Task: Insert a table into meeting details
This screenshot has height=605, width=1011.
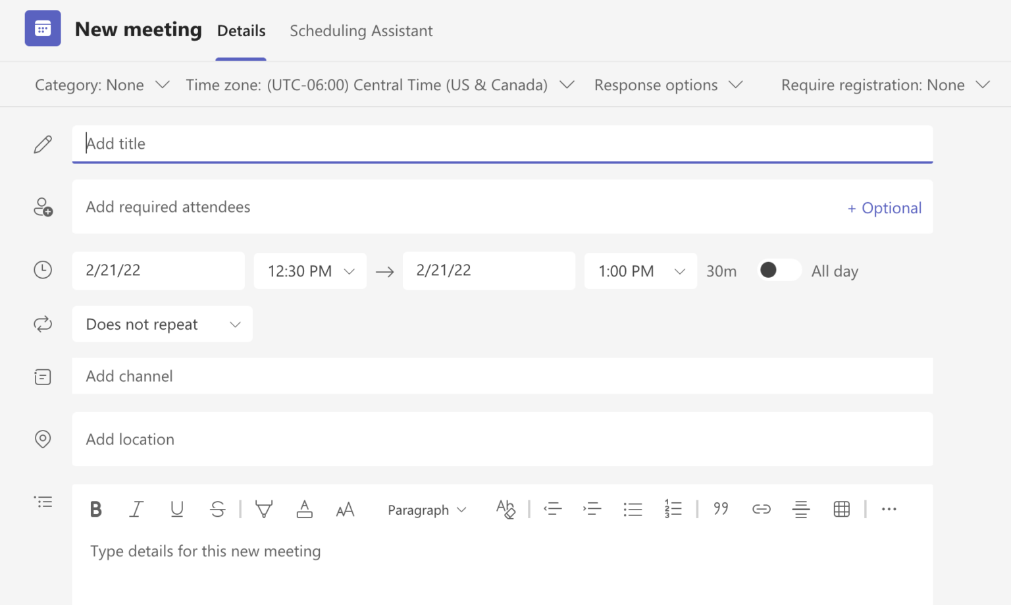Action: point(842,509)
